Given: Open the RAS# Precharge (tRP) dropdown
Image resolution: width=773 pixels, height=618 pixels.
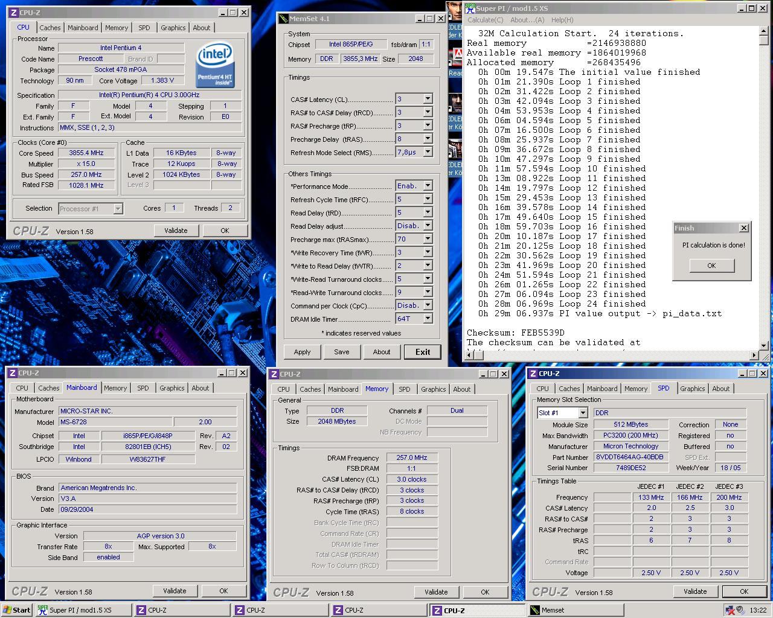Looking at the screenshot, I should pyautogui.click(x=428, y=126).
